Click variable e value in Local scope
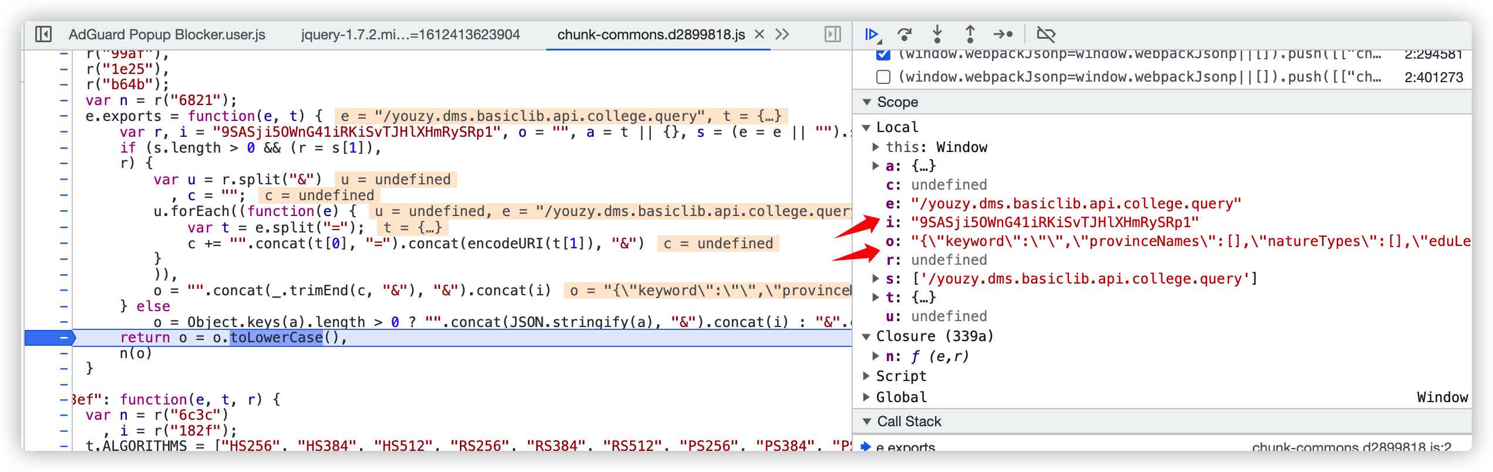This screenshot has height=472, width=1493. [x=1076, y=203]
